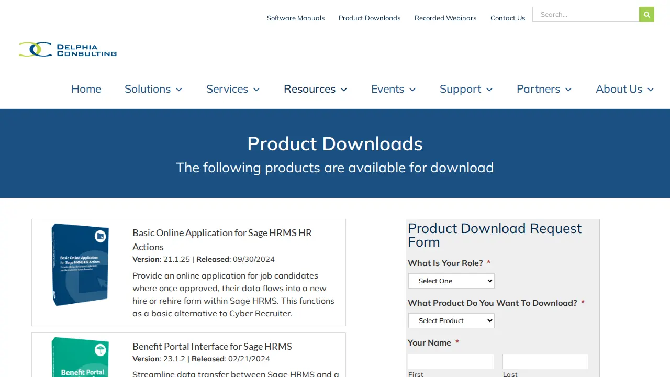Visit the Product Downloads top link
The width and height of the screenshot is (670, 377).
click(370, 18)
